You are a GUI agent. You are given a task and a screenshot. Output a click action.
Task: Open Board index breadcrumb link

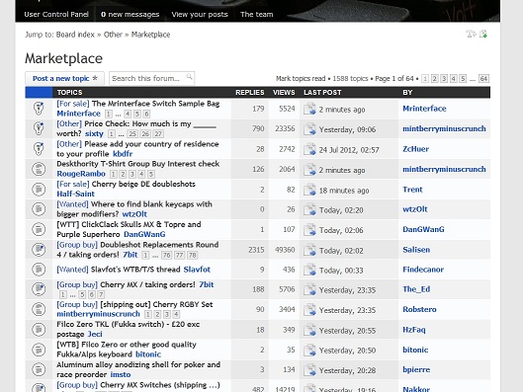[x=75, y=35]
